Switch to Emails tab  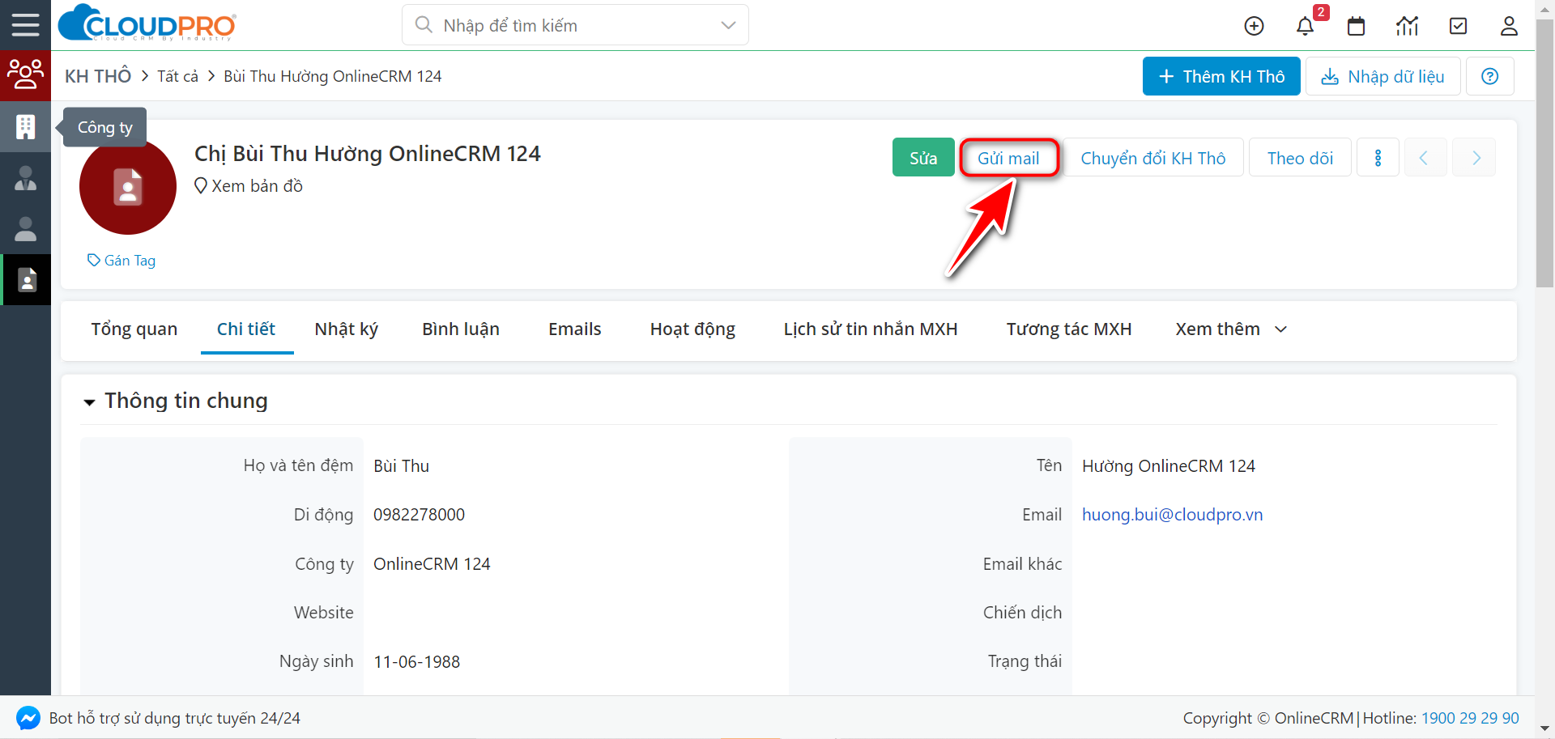click(575, 329)
